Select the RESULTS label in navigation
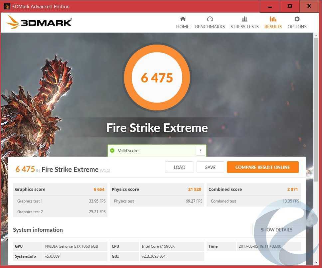The width and height of the screenshot is (322, 268). click(x=273, y=27)
